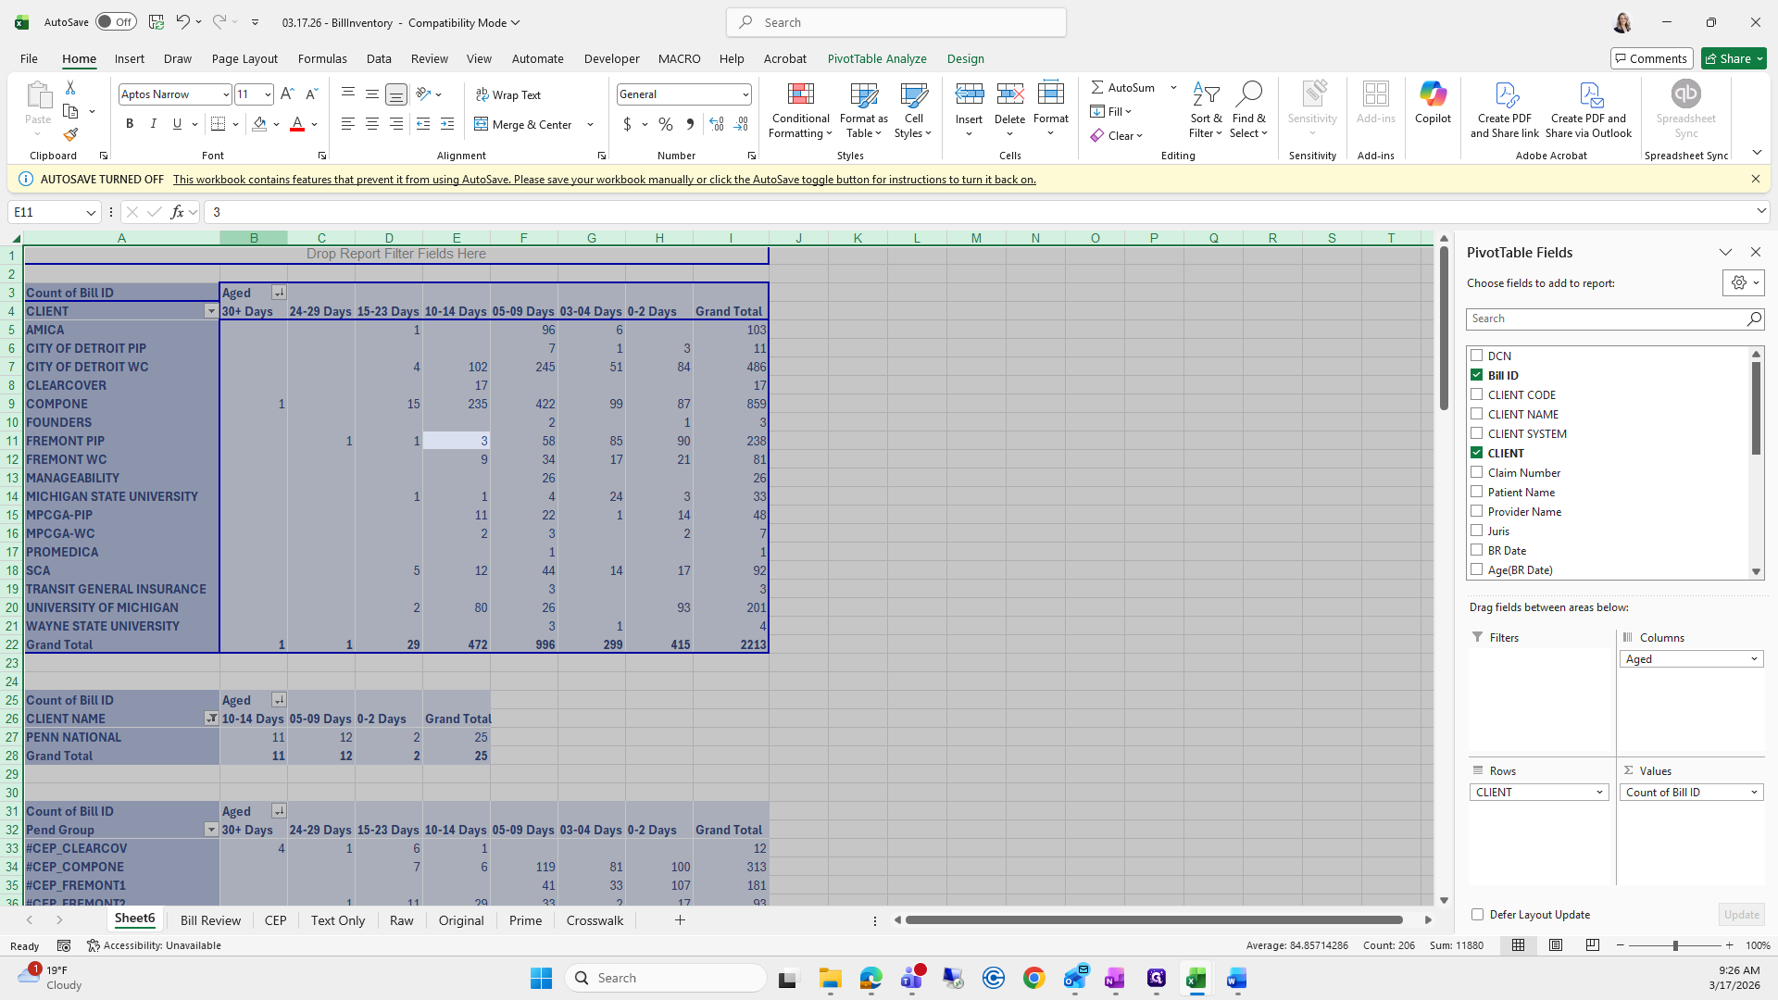1778x1000 pixels.
Task: Click the Copilot ribbon icon
Action: (x=1432, y=94)
